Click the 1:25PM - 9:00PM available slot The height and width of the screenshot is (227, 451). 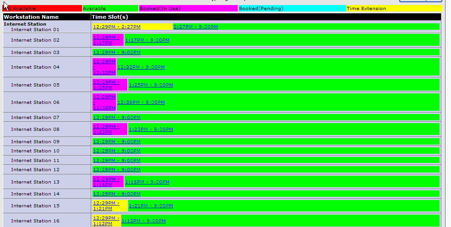[151, 85]
